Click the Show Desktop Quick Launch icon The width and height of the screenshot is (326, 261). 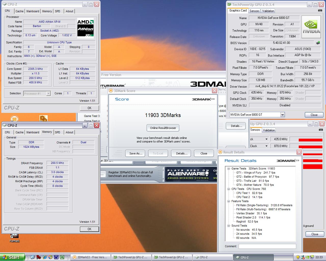33,257
